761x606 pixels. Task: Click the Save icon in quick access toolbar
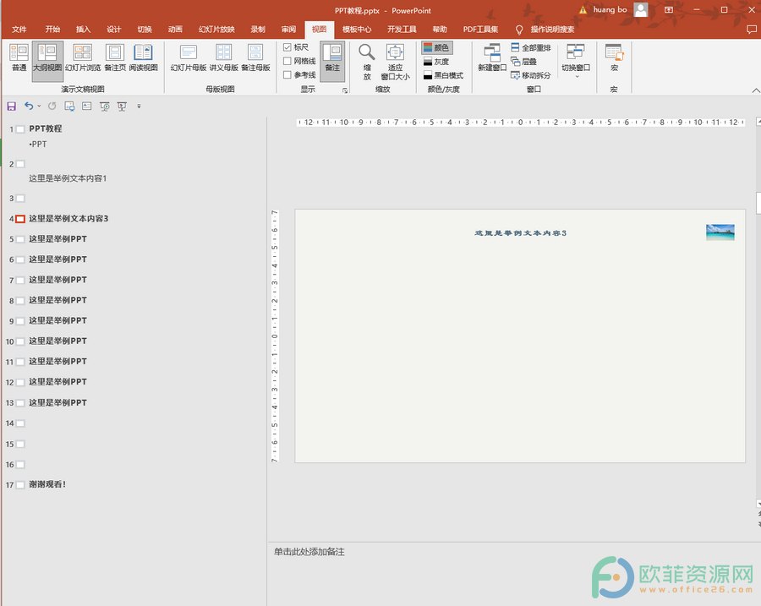click(x=12, y=106)
